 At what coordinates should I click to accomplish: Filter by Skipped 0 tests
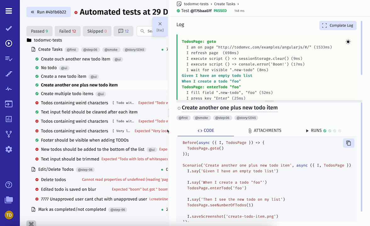97,31
